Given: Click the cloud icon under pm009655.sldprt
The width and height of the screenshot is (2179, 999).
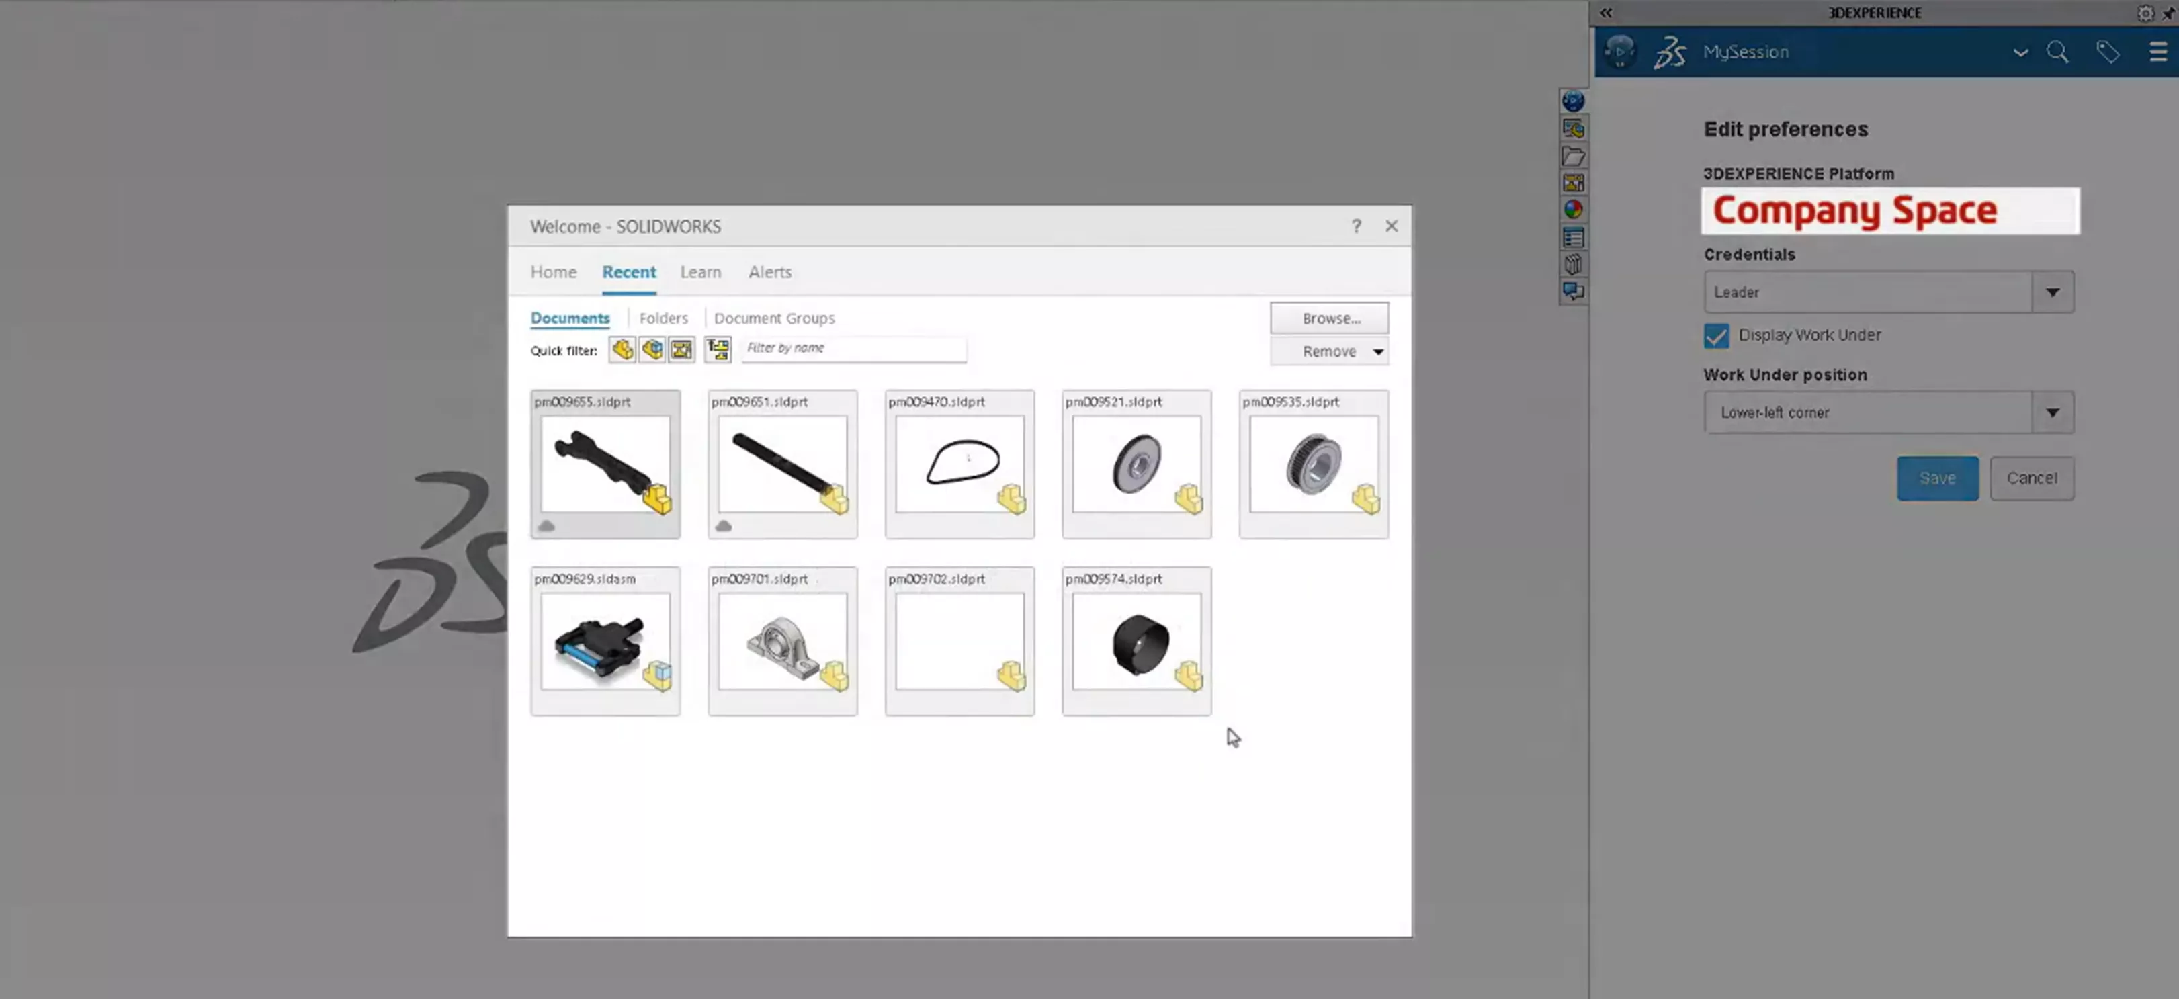Looking at the screenshot, I should point(546,526).
